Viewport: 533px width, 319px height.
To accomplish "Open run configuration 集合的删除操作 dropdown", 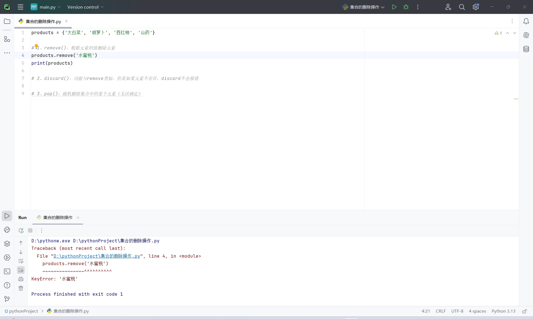I will click(364, 7).
